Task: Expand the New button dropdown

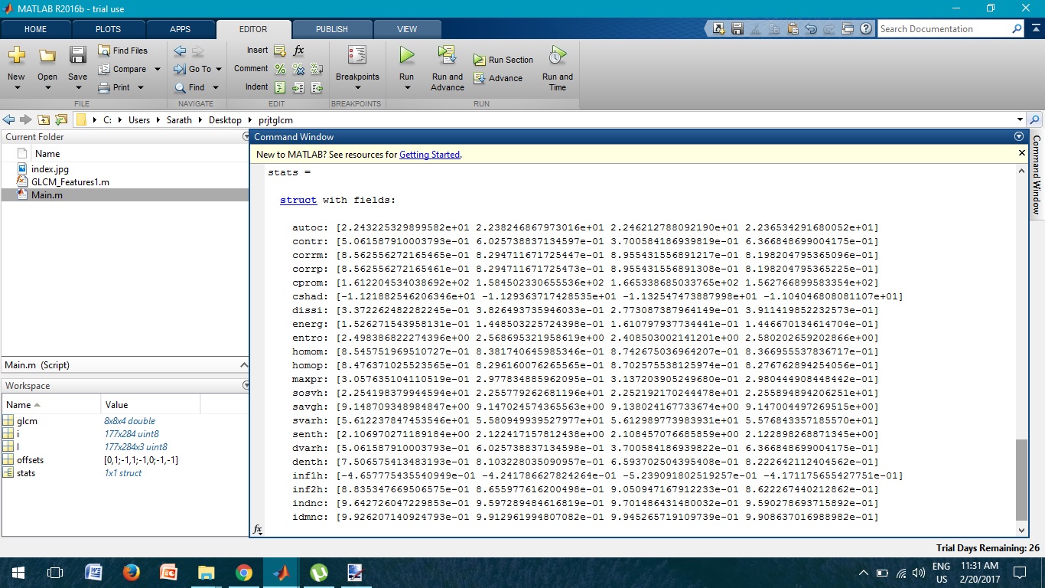Action: (x=16, y=79)
